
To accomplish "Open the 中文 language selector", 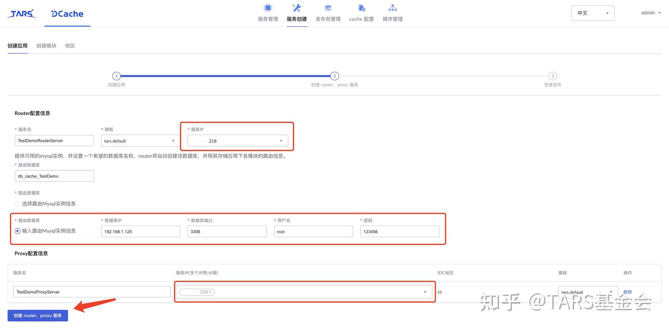I will (592, 13).
